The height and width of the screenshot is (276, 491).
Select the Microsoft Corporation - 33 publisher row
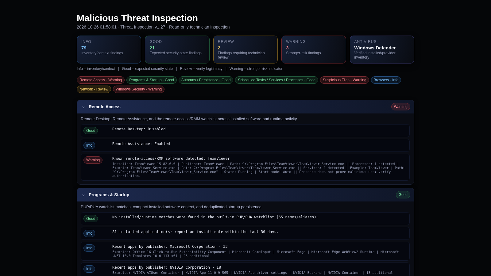245,251
